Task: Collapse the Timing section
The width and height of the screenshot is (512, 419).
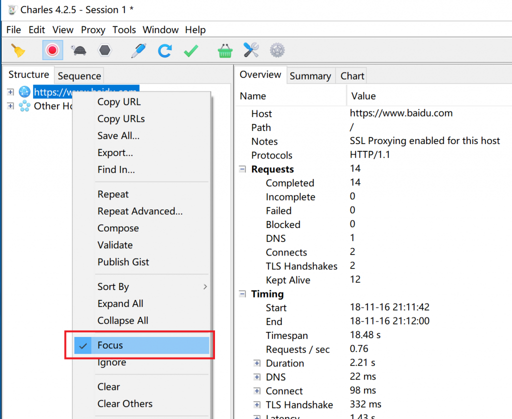Action: coord(242,294)
